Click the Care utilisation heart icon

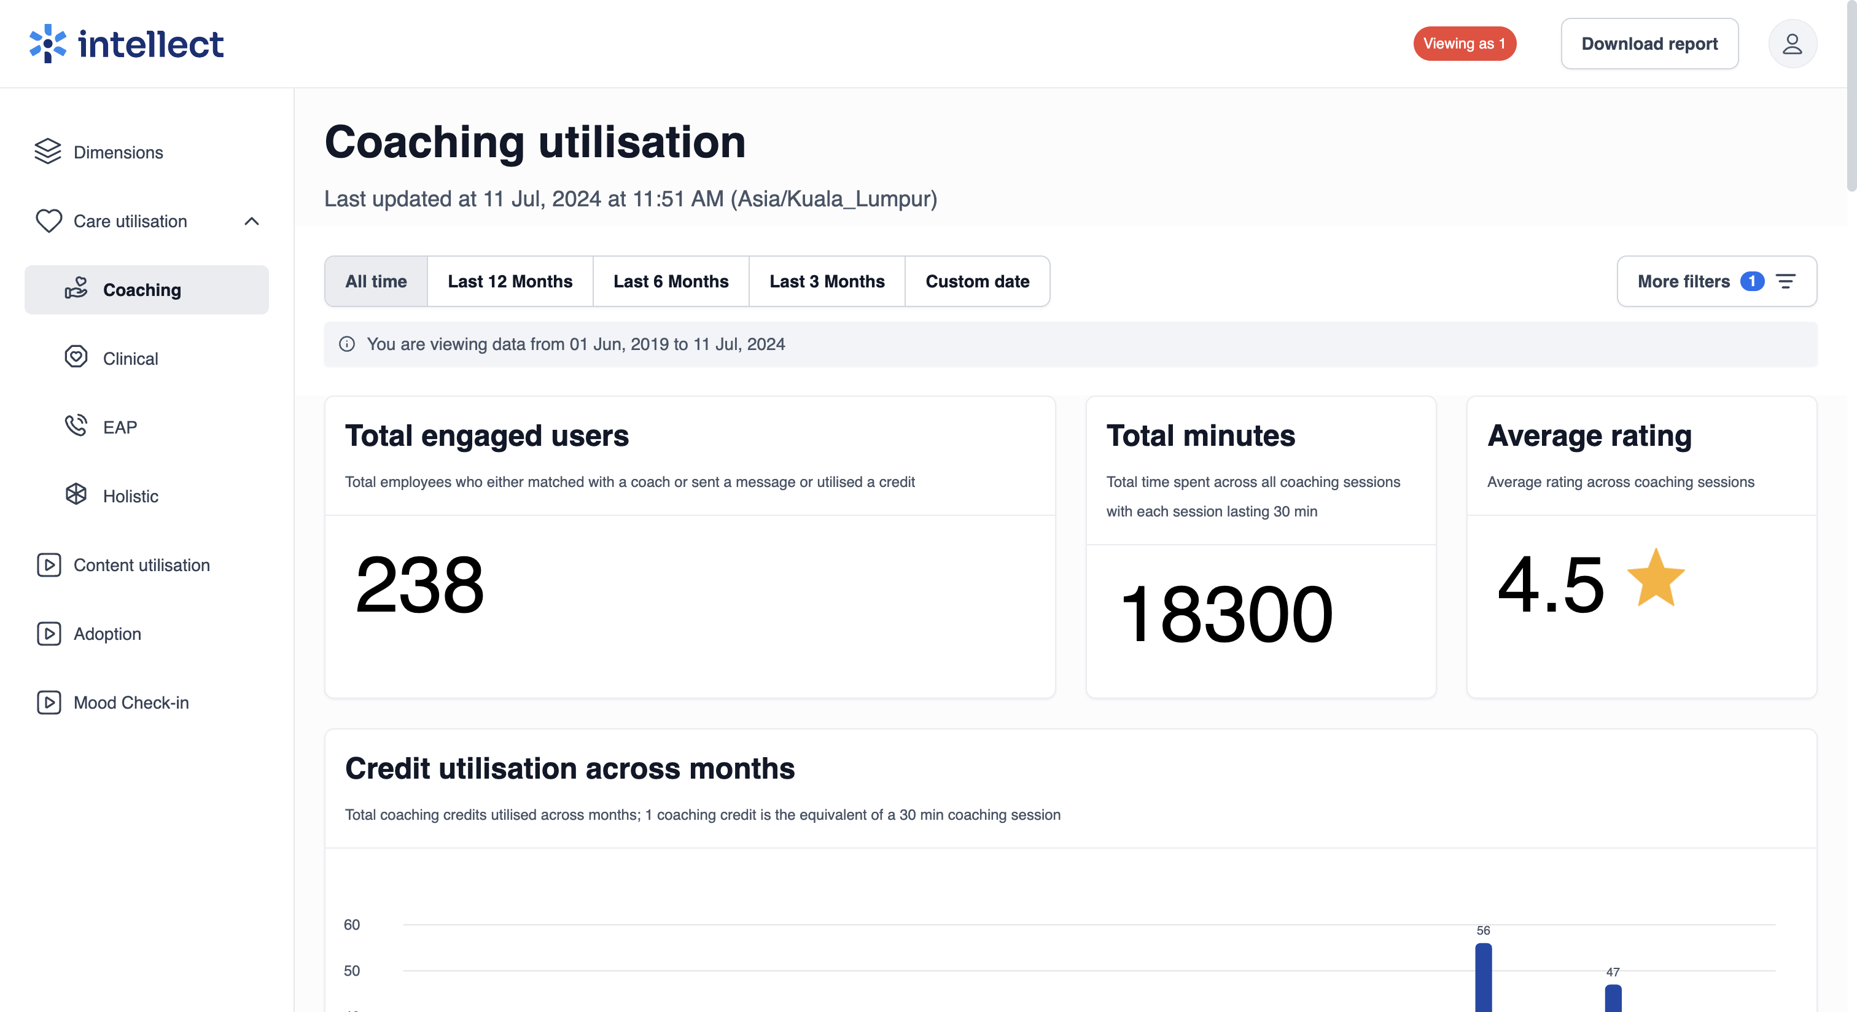pos(49,220)
